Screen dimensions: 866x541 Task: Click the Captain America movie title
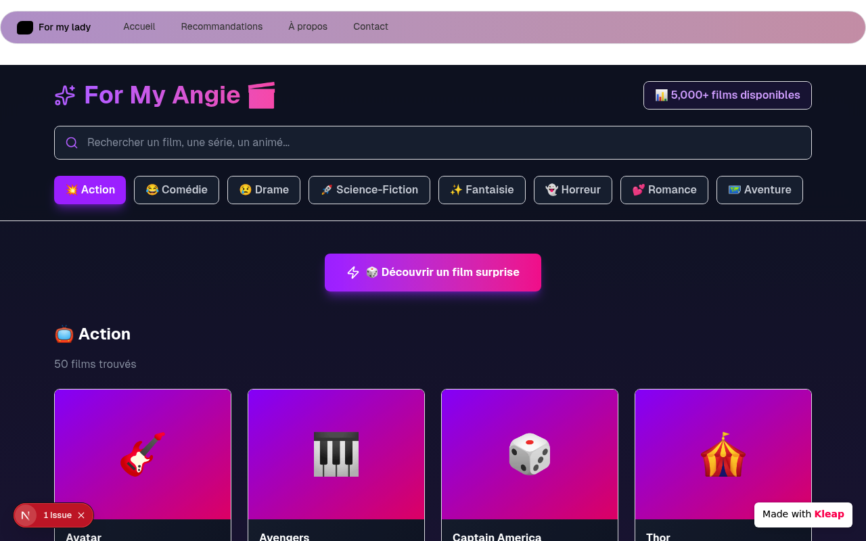coord(497,537)
